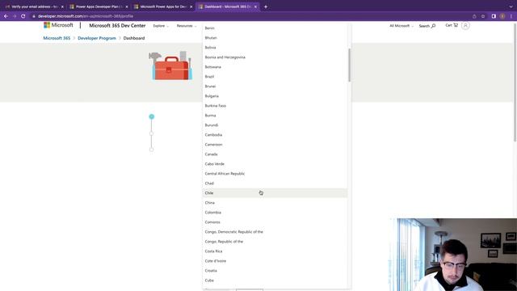Choose Colombia in the list
This screenshot has height=291, width=517.
pos(275,213)
